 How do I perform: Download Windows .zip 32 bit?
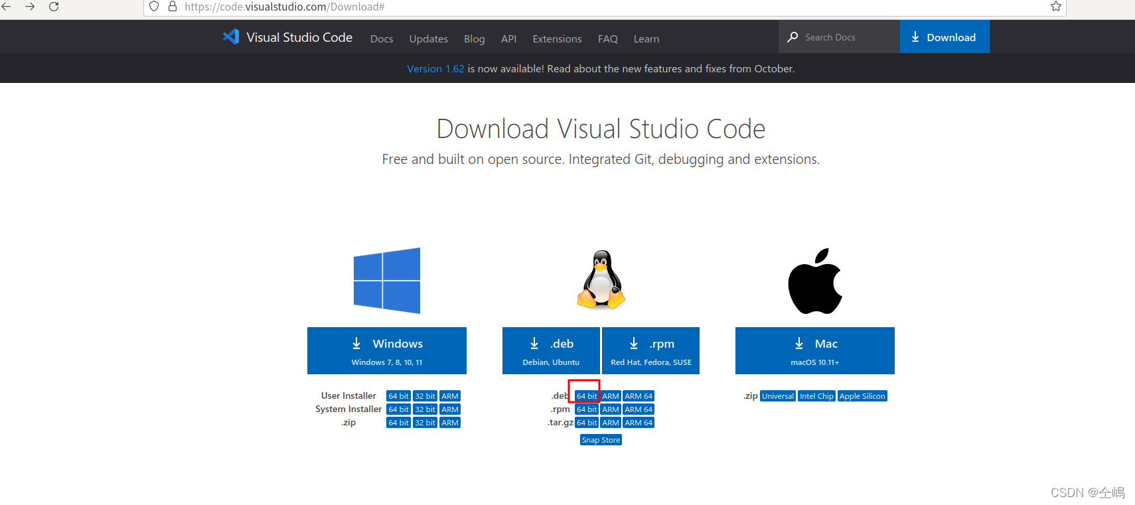(425, 423)
